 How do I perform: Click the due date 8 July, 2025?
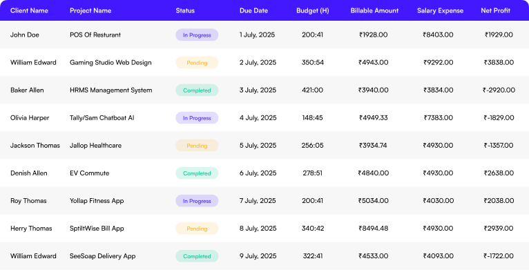[258, 229]
